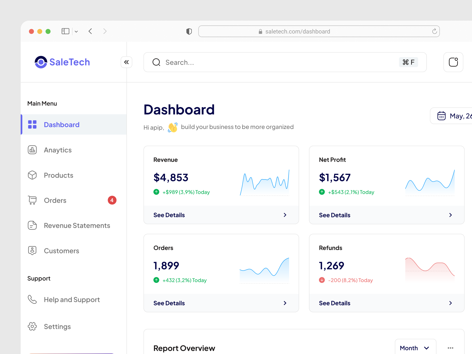
Task: Open Settings via the gear icon
Action: click(x=32, y=326)
